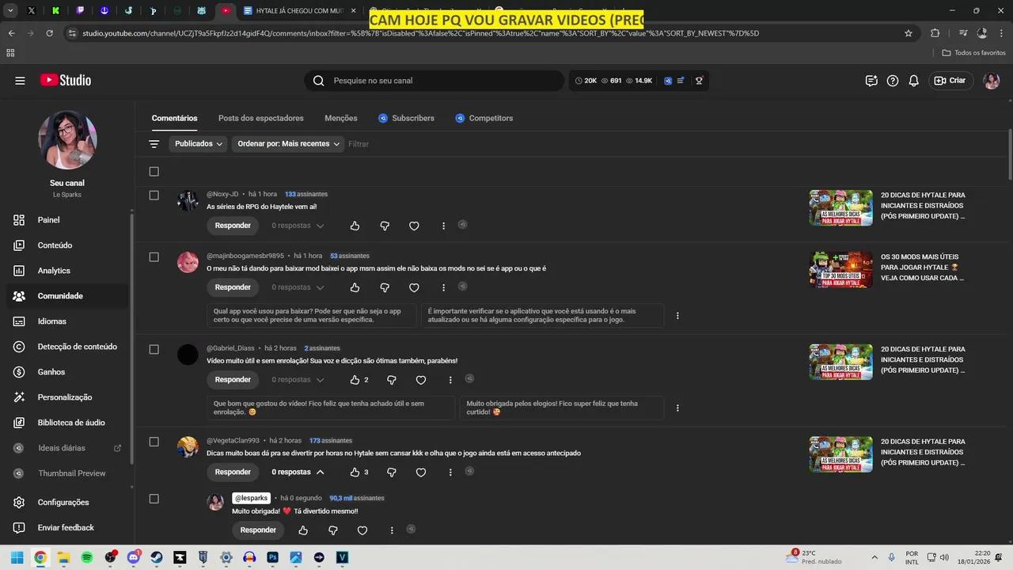Open the OS 30 MODS MAIS ÚTEIS video thumbnail
Image resolution: width=1013 pixels, height=570 pixels.
(840, 270)
